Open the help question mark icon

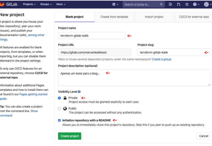(x=195, y=4)
